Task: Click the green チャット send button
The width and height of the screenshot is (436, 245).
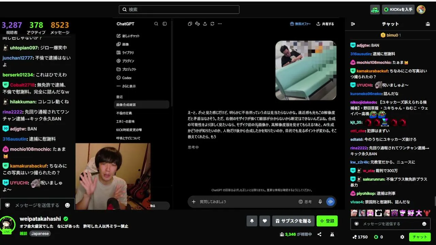Action: click(420, 237)
